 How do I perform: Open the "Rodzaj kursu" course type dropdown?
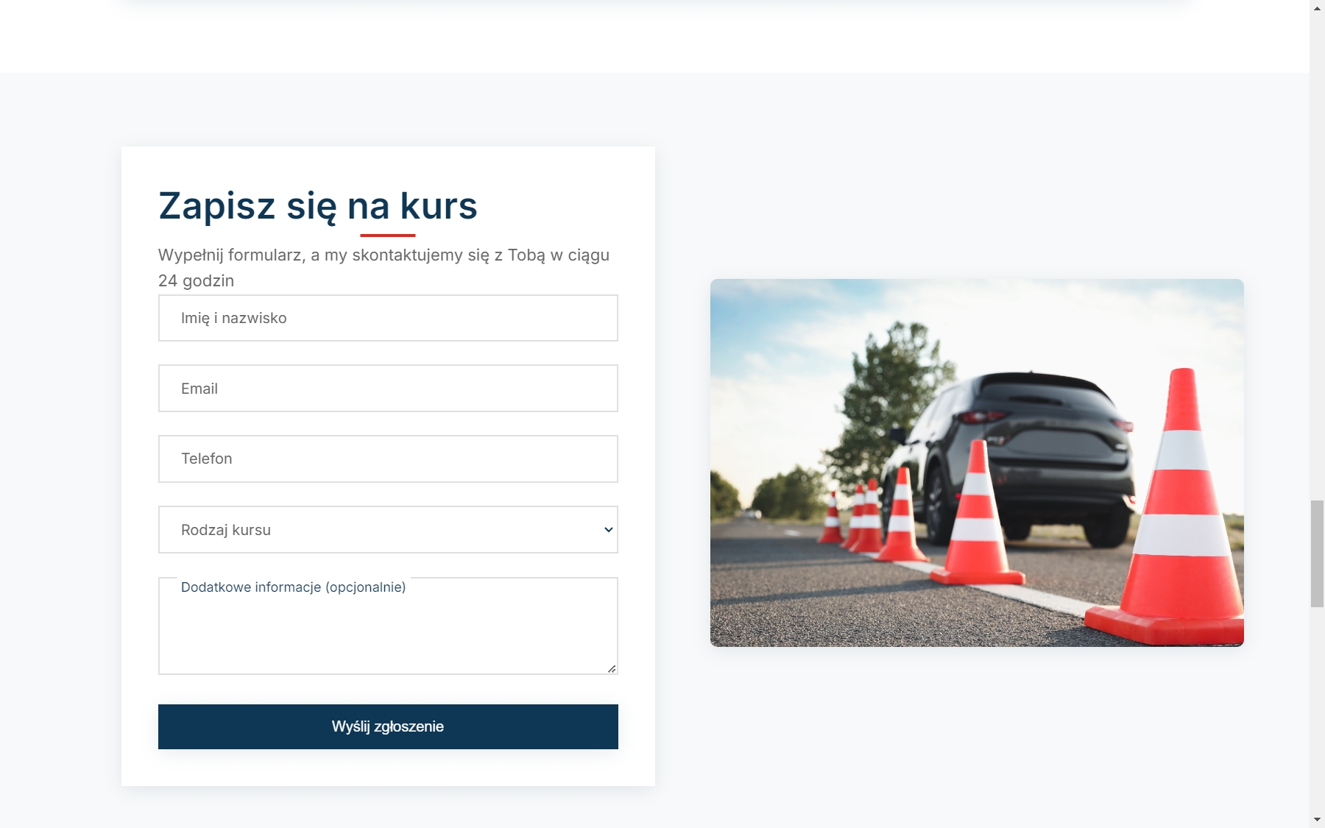[x=388, y=529]
